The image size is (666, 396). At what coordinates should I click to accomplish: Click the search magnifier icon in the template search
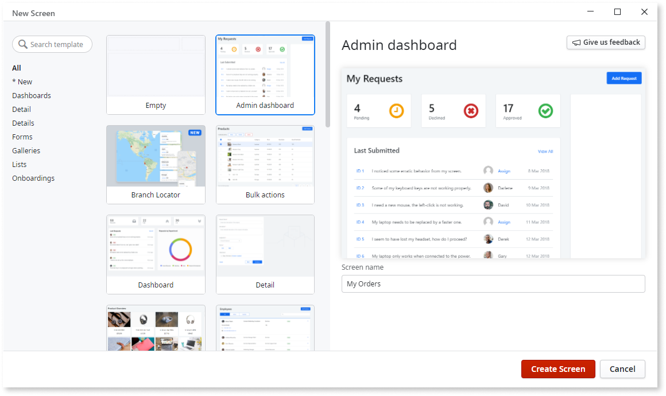tap(23, 44)
